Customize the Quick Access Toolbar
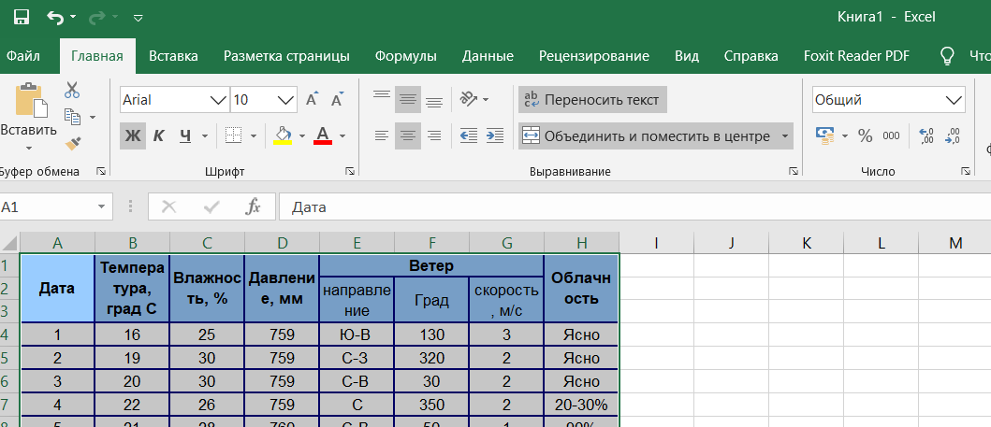 click(x=138, y=18)
